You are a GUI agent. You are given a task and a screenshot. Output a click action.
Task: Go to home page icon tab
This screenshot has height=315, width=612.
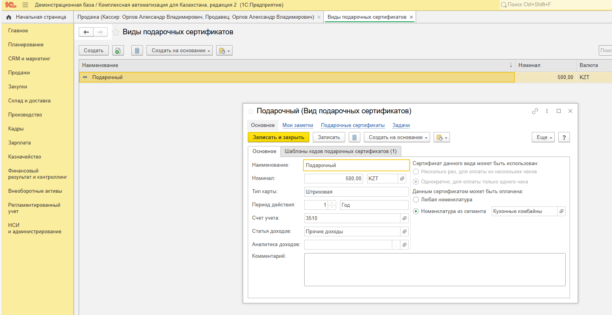(x=9, y=17)
